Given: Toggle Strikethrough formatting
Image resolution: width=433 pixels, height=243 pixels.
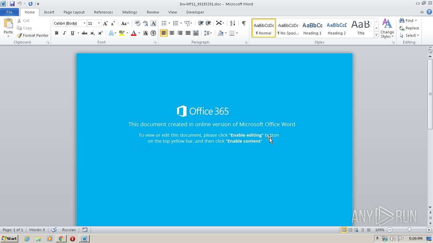Looking at the screenshot, I should click(x=85, y=33).
